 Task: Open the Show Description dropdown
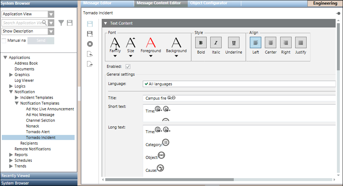(x=51, y=32)
